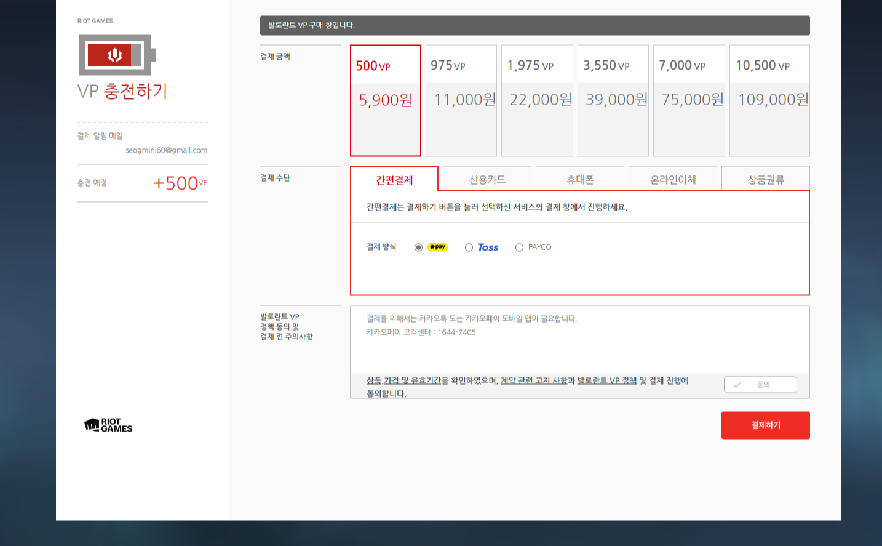Open the 신용카드 payment tab
Screen dimensions: 882x546
487,179
